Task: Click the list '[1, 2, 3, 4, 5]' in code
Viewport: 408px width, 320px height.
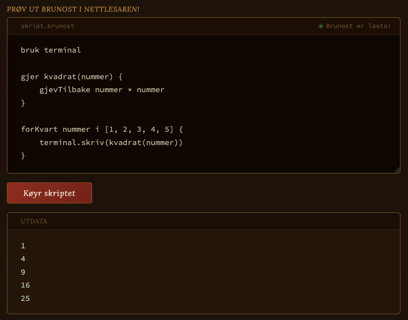Action: (139, 130)
